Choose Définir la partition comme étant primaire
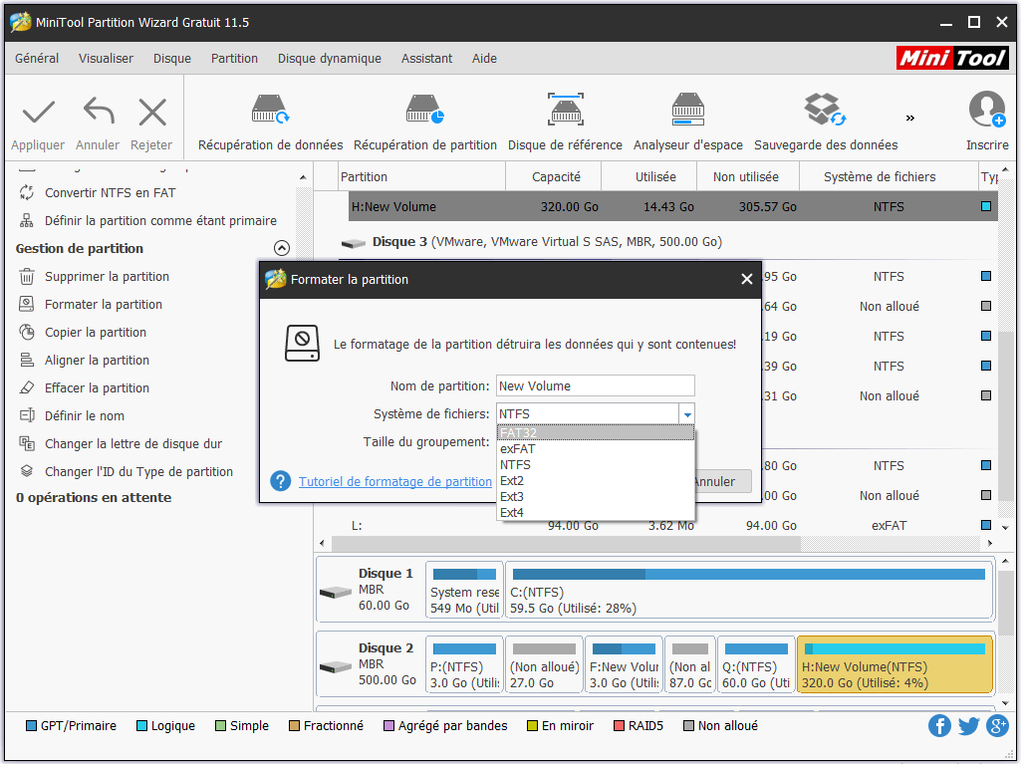1023x764 pixels. [x=160, y=220]
